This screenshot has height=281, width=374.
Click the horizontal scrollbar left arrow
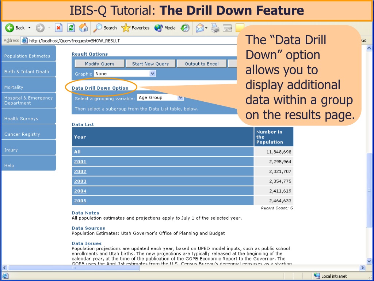pos(4,268)
